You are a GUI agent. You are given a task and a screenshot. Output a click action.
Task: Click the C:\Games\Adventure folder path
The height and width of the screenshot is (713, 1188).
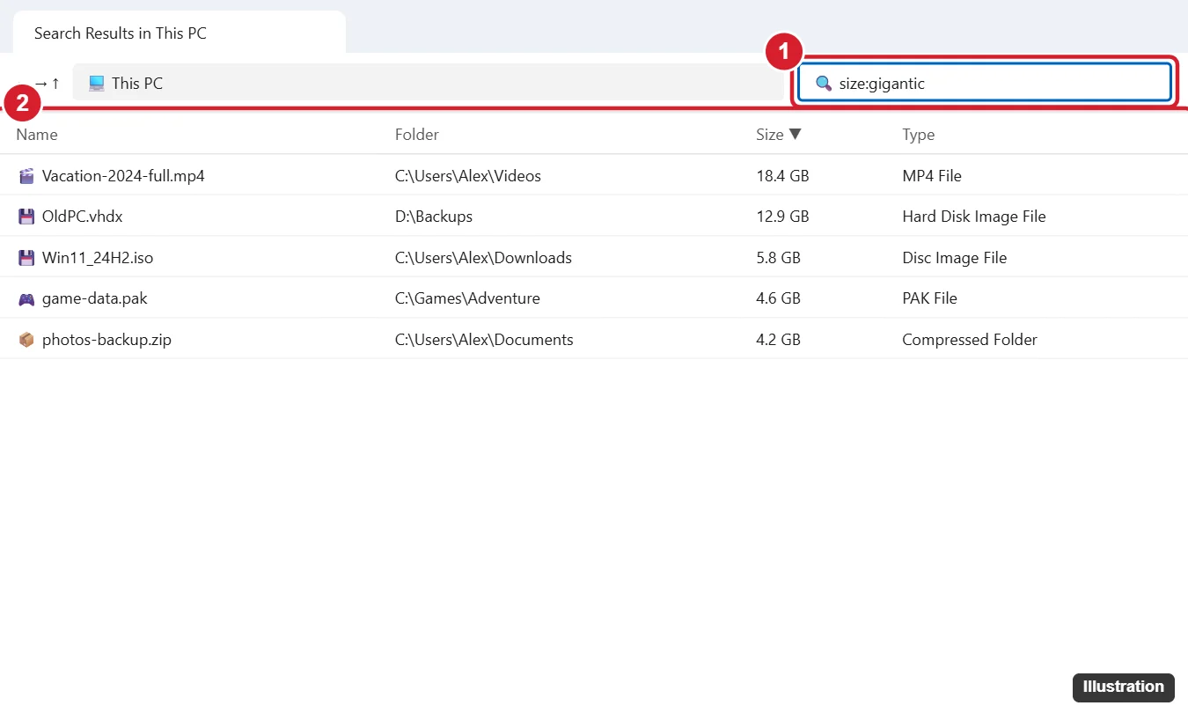pos(467,298)
